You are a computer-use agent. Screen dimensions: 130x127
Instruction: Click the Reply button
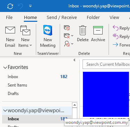click(x=121, y=28)
